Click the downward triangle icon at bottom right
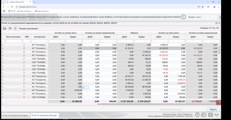The width and height of the screenshot is (231, 120). pyautogui.click(x=217, y=115)
